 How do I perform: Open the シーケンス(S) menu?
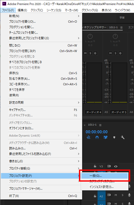click(54, 10)
